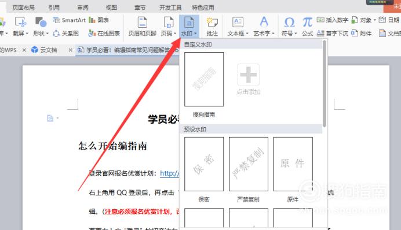401x230 pixels.
Task: Expand the 艺术字 dropdown arrow
Action: pyautogui.click(x=273, y=34)
